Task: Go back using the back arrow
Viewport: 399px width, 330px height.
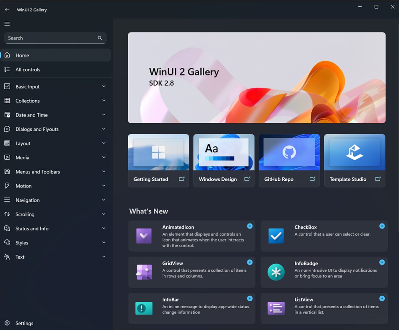Action: 7,10
